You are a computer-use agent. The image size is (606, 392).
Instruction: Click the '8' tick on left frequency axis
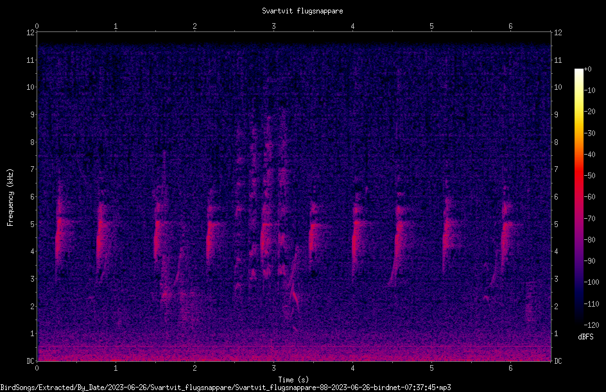tap(32, 142)
